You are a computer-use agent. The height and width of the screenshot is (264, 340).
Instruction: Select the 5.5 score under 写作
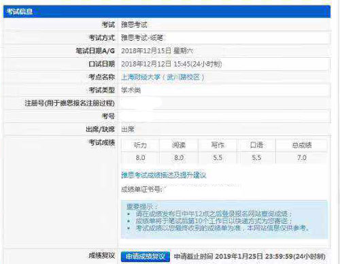[218, 158]
